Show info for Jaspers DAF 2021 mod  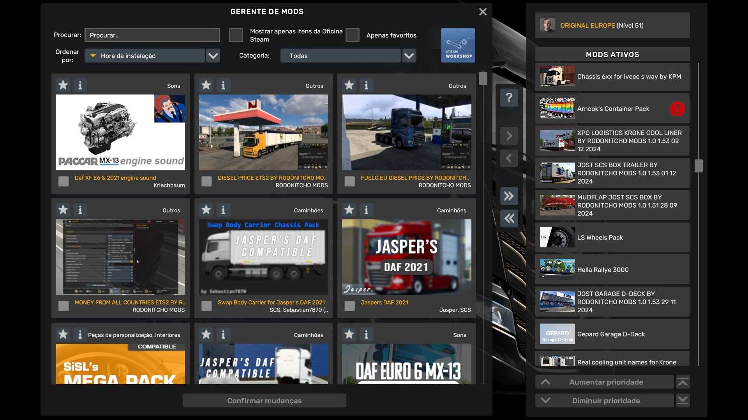pyautogui.click(x=366, y=210)
